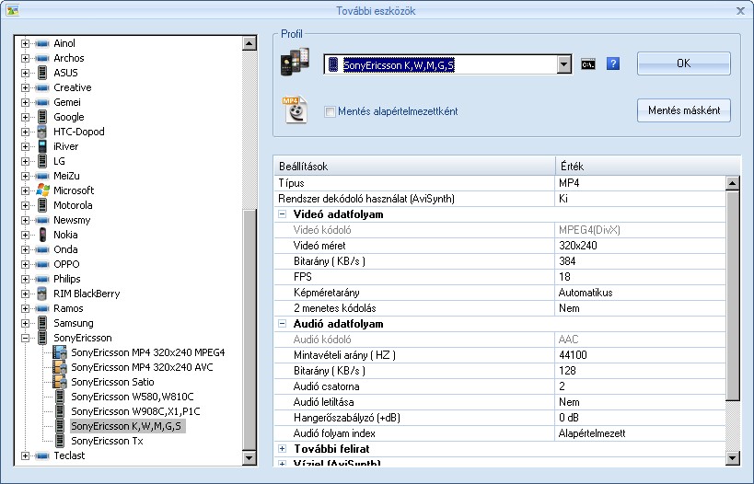This screenshot has height=484, width=754.
Task: Click the RIM BlackBerry device icon
Action: click(42, 294)
